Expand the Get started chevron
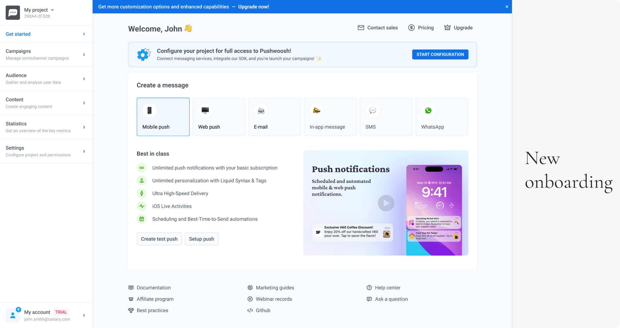The height and width of the screenshot is (328, 620). (x=84, y=34)
